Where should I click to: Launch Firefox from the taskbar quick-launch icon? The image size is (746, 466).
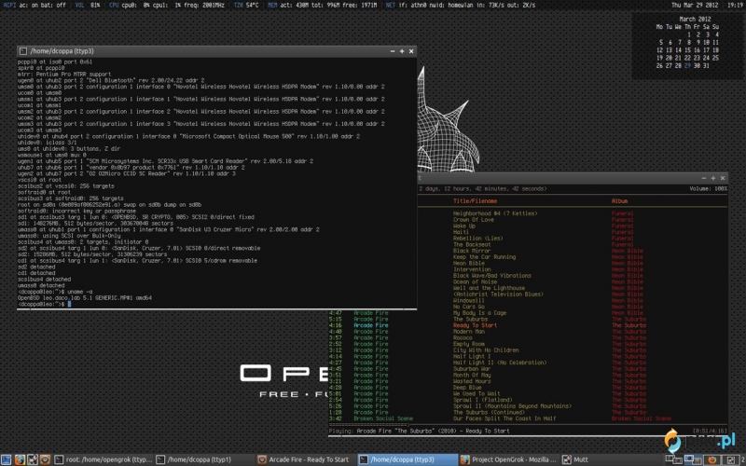[x=20, y=459]
